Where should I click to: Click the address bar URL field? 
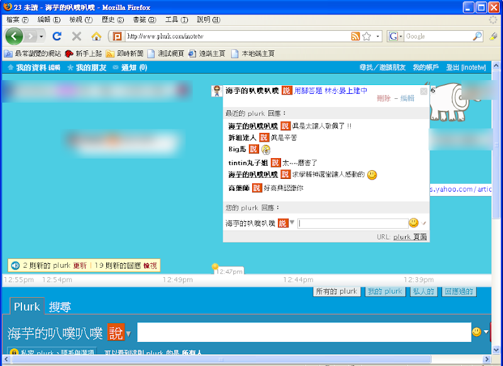238,37
